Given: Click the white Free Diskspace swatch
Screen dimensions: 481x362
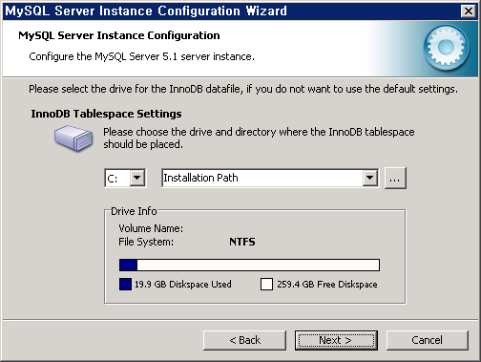Looking at the screenshot, I should click(266, 284).
